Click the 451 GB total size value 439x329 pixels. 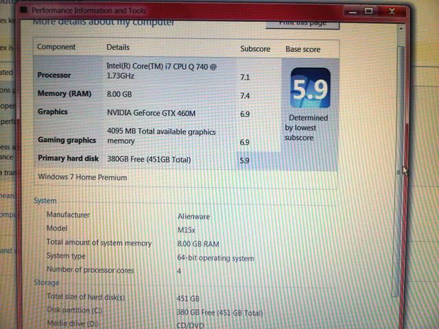(x=188, y=299)
